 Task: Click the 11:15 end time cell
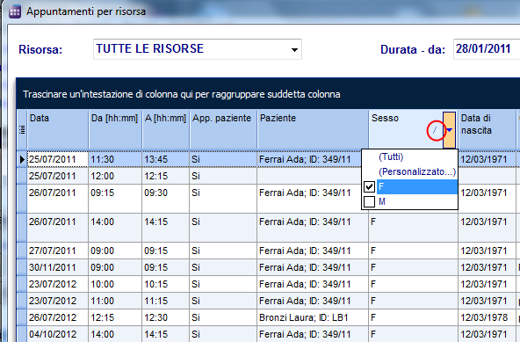click(165, 301)
